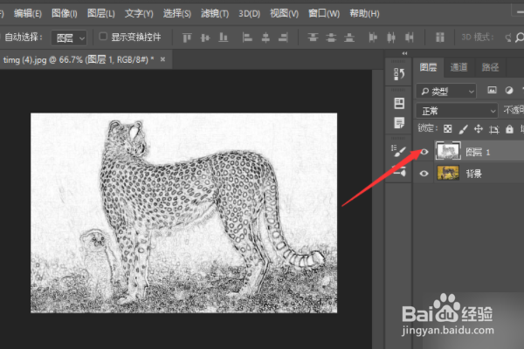Open the Notes panel icon
The width and height of the screenshot is (524, 349).
point(399,122)
